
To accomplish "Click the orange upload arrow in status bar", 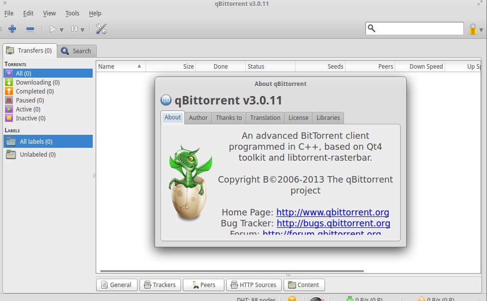I will click(x=422, y=299).
